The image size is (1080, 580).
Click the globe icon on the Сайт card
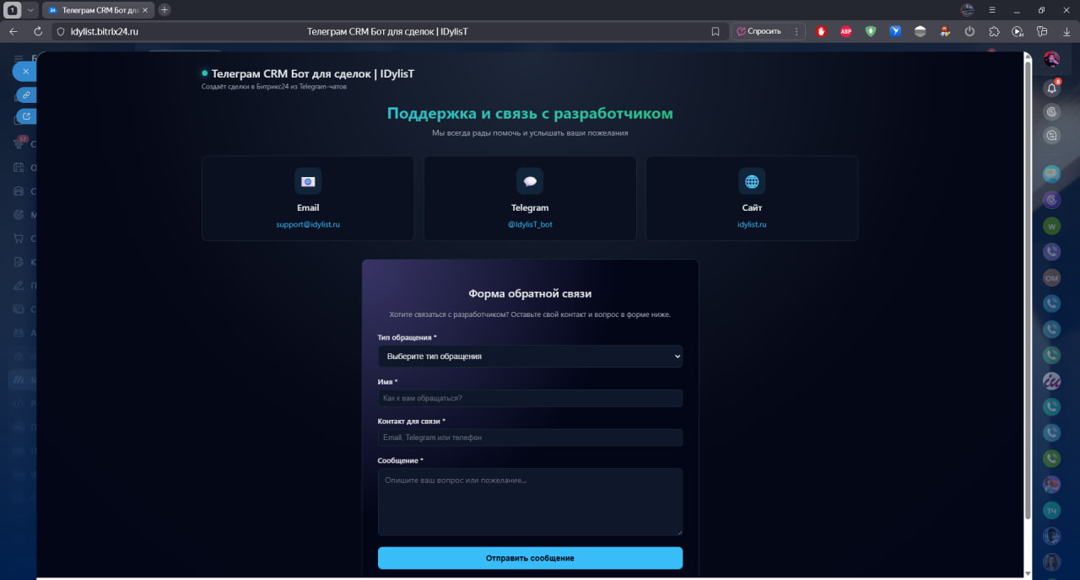752,181
